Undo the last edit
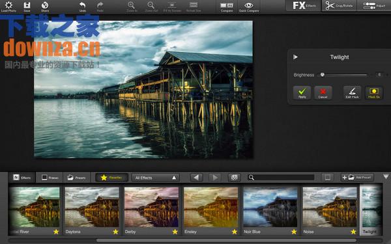Image resolution: width=391 pixels, height=244 pixels. 83,7
